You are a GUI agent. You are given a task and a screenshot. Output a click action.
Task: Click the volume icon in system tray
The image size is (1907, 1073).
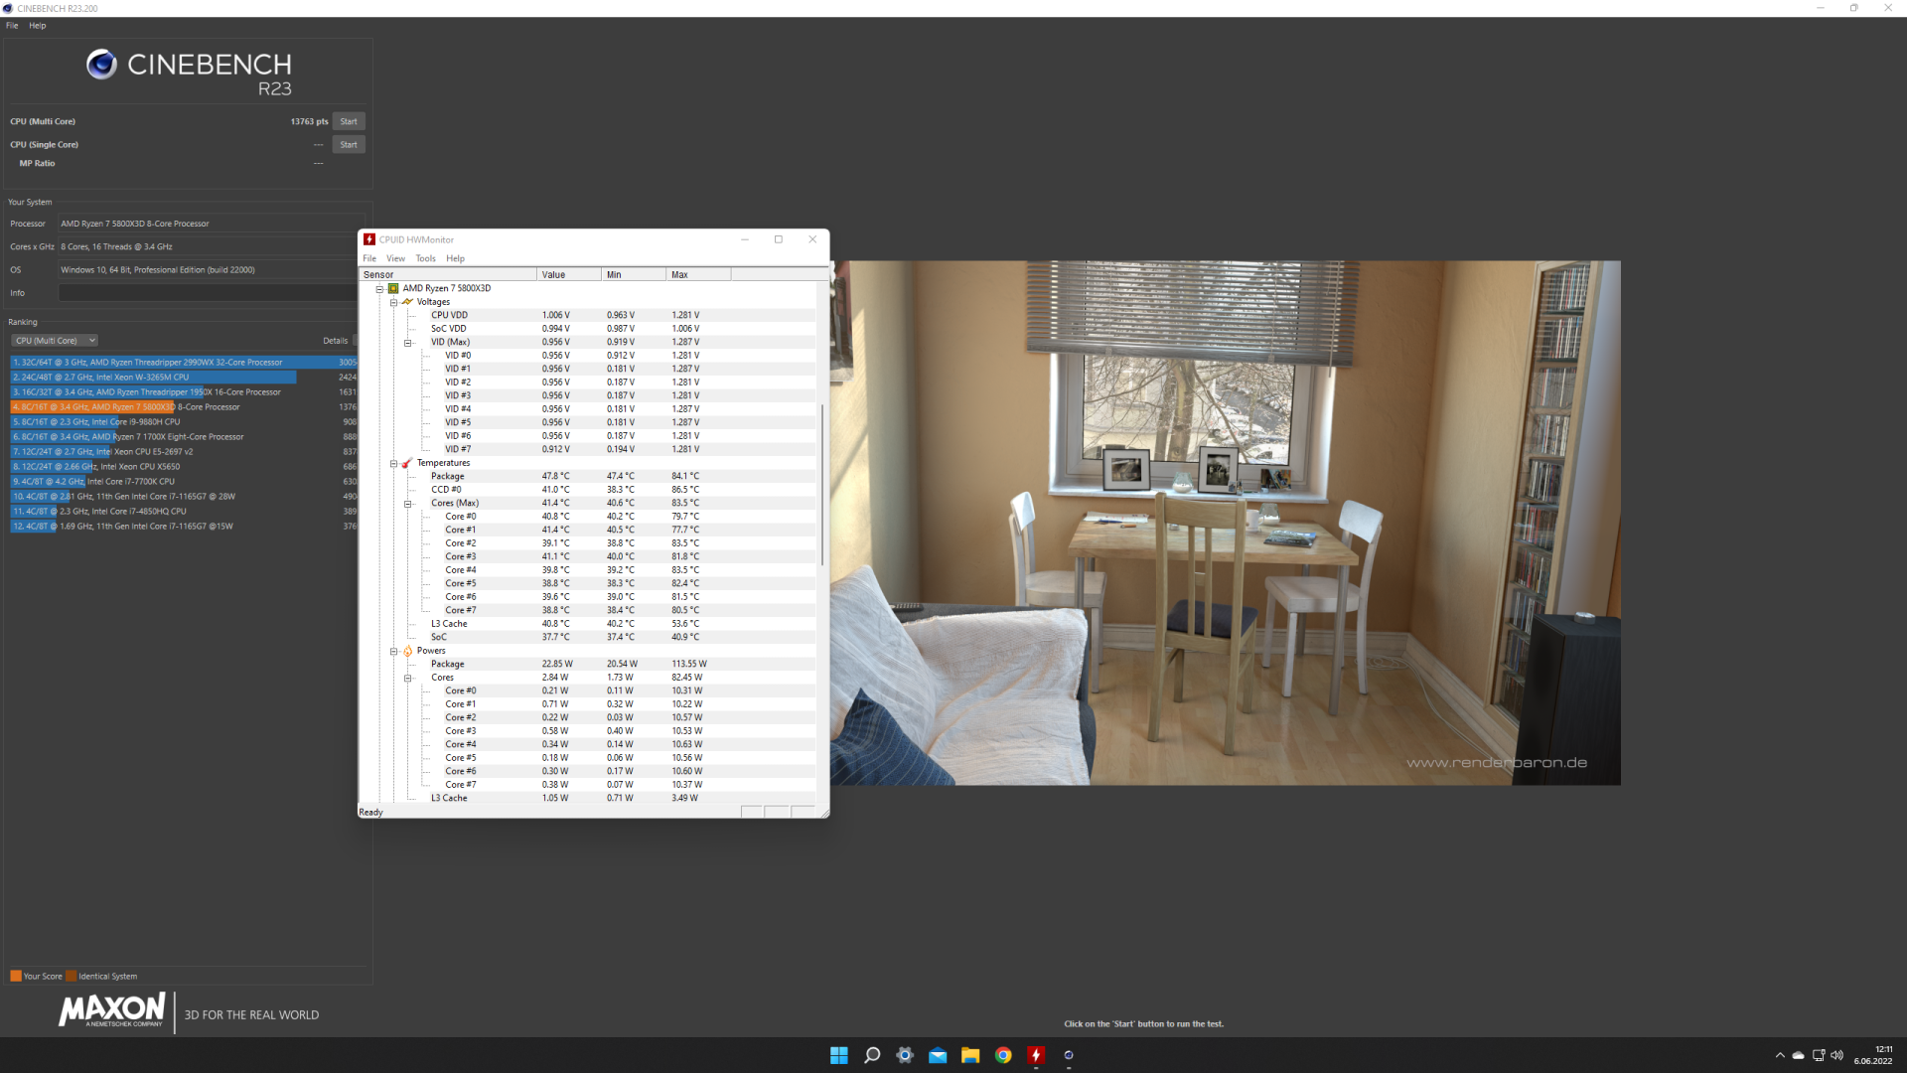(1836, 1055)
